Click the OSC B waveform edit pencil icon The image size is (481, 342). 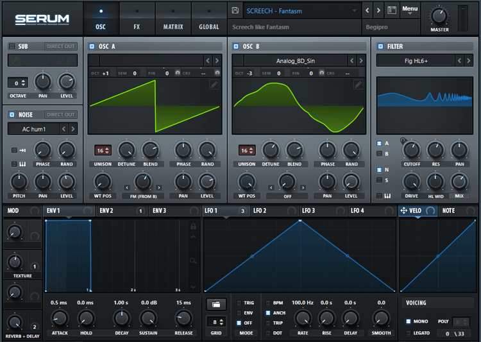coord(358,85)
